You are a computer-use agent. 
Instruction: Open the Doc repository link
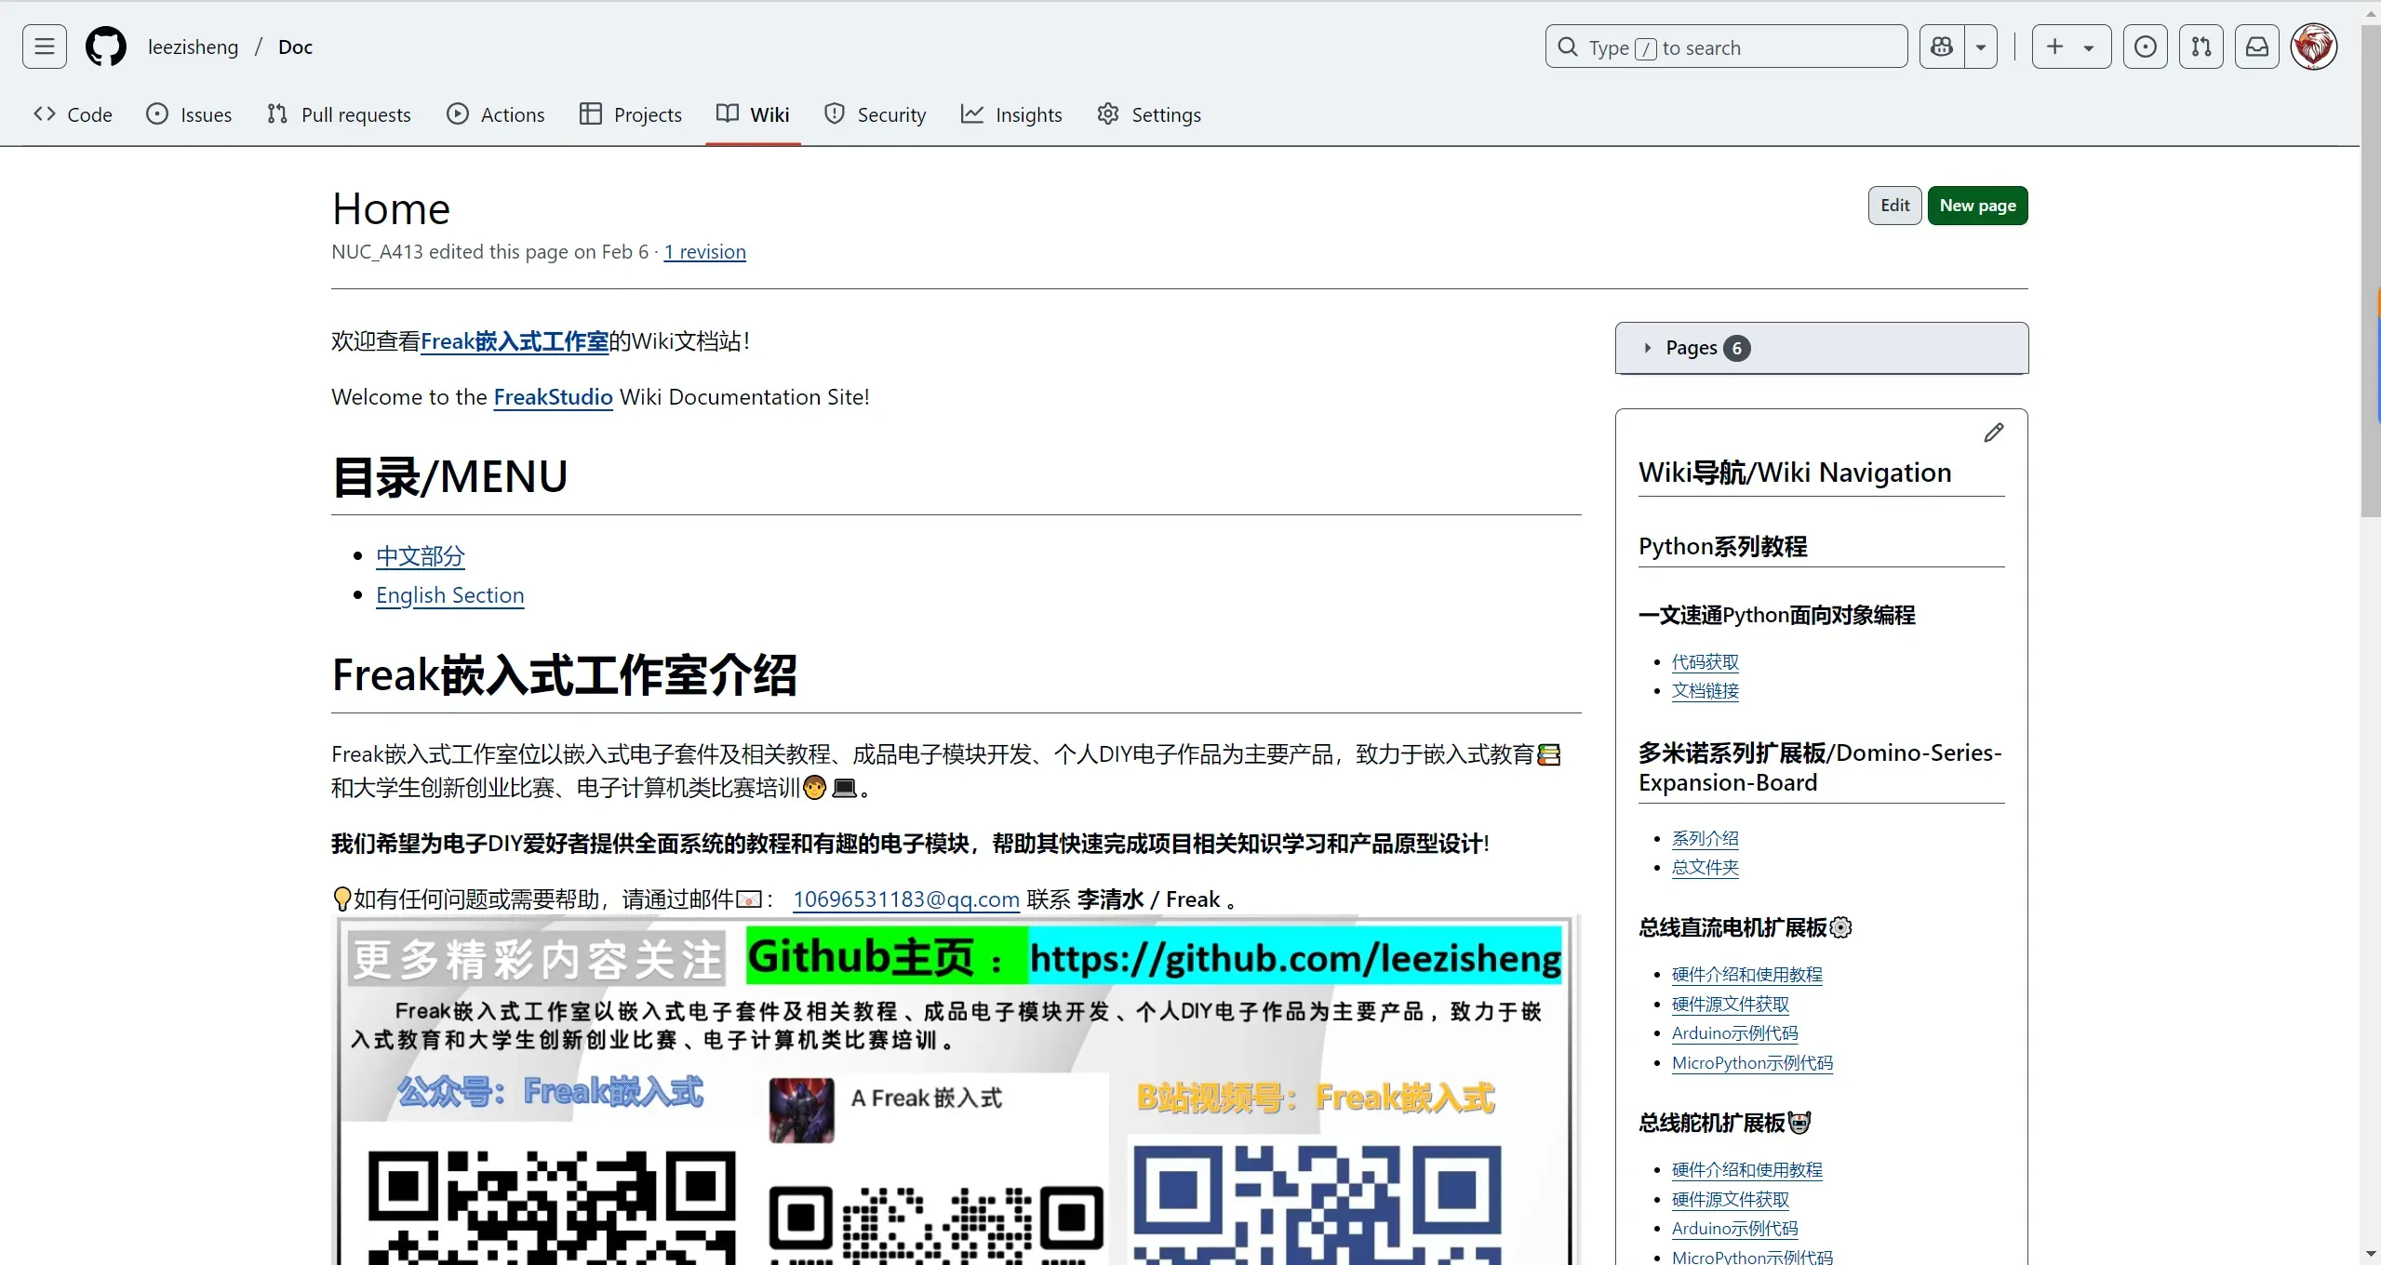pos(295,47)
